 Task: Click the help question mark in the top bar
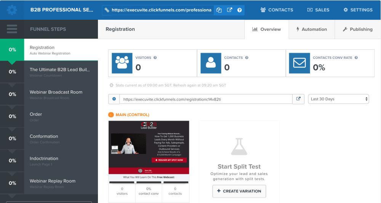point(240,10)
